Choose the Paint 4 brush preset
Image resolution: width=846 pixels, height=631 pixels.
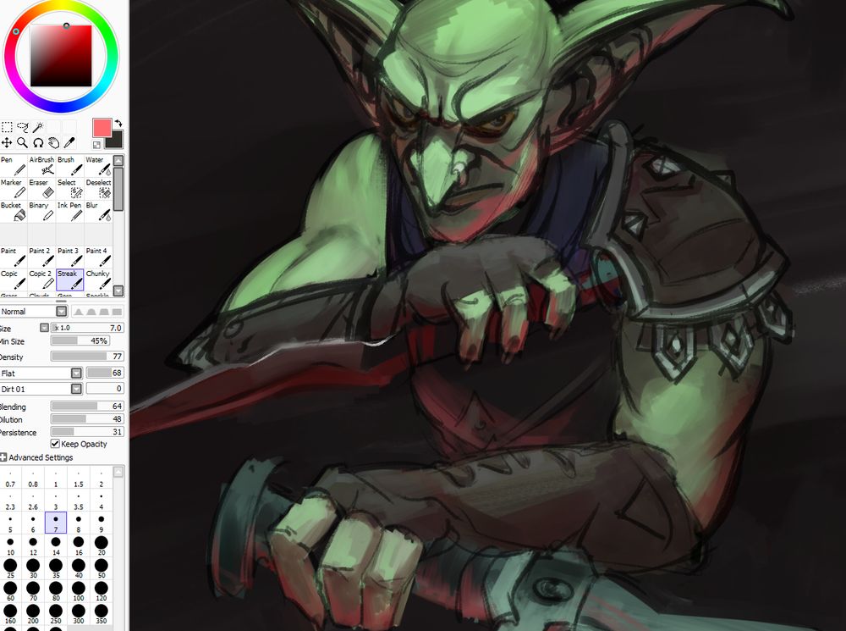click(99, 257)
